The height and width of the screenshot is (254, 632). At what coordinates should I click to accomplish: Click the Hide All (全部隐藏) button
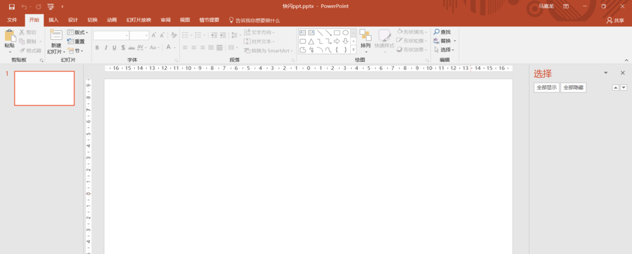pos(573,88)
